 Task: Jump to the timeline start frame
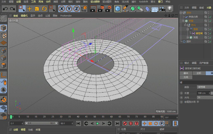[78, 123]
